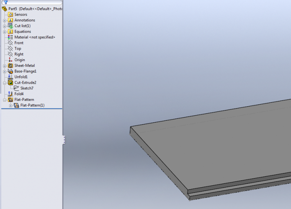Select the Origin label
291x209 pixels.
(x=20, y=60)
